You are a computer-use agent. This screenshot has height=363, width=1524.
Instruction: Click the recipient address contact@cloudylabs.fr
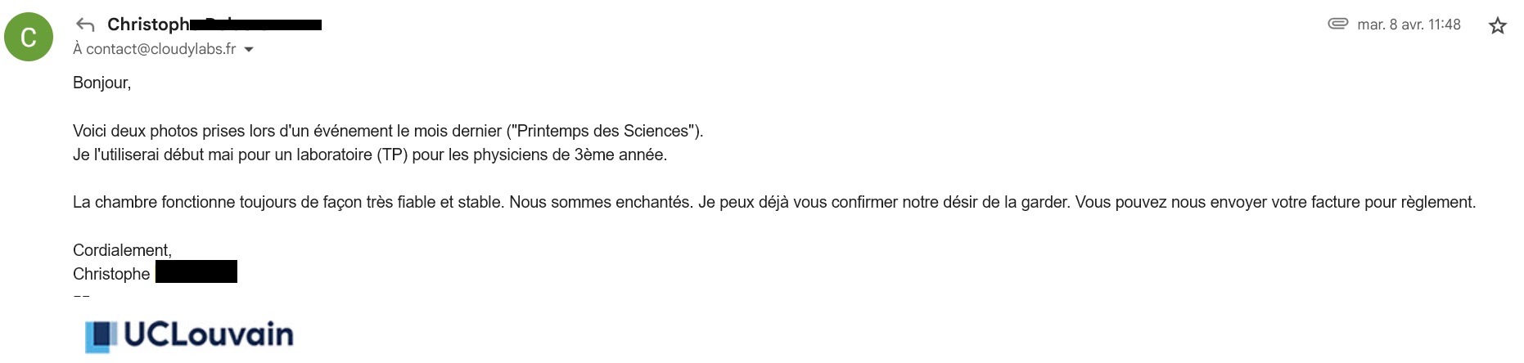click(x=160, y=49)
